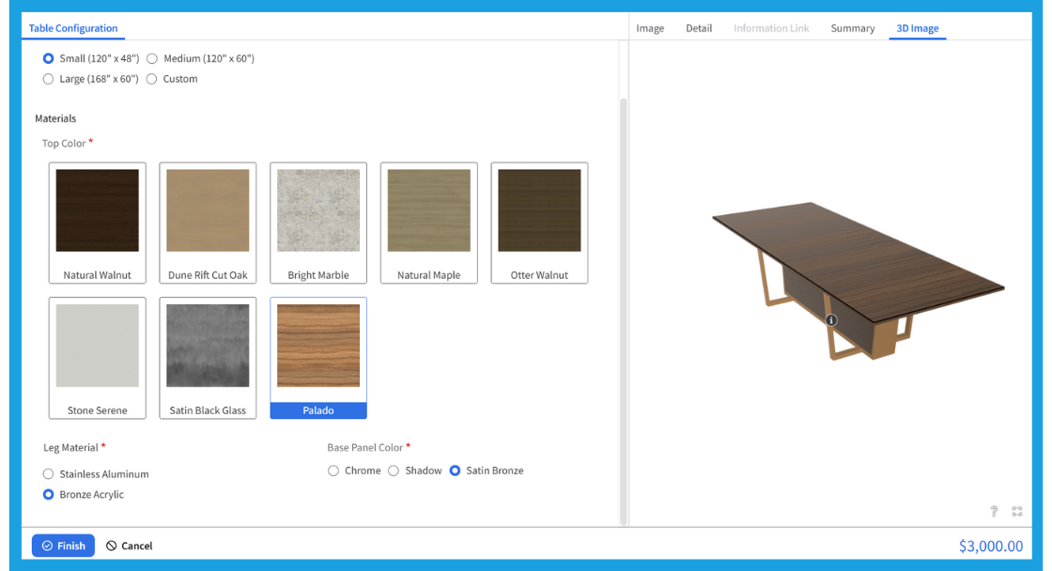Switch to the Image tab
The width and height of the screenshot is (1052, 571).
(650, 28)
